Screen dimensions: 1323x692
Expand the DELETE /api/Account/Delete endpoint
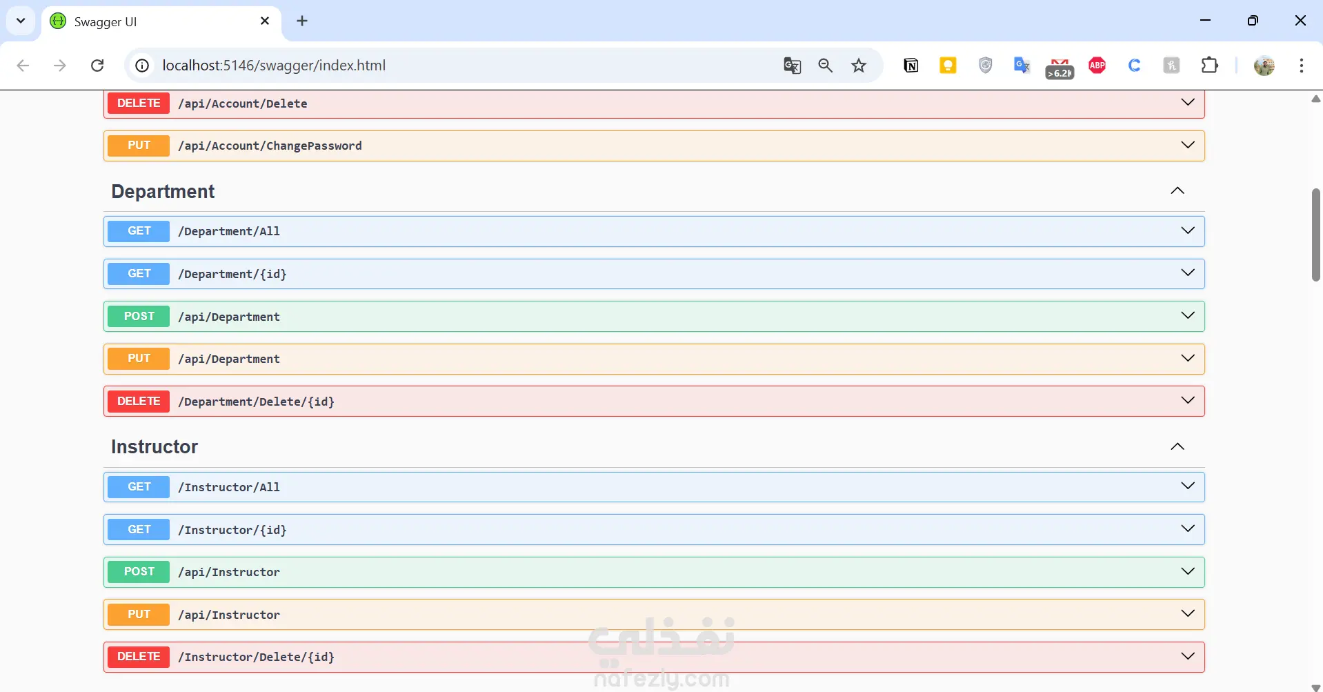[654, 103]
